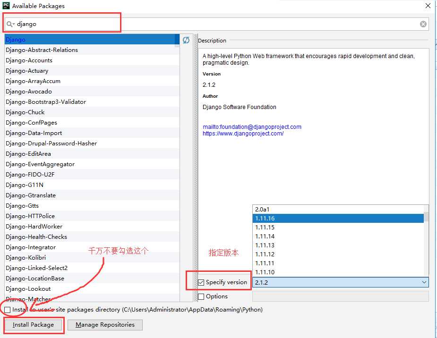This screenshot has height=338, width=437.
Task: Click the refresh packages list icon
Action: click(x=186, y=40)
